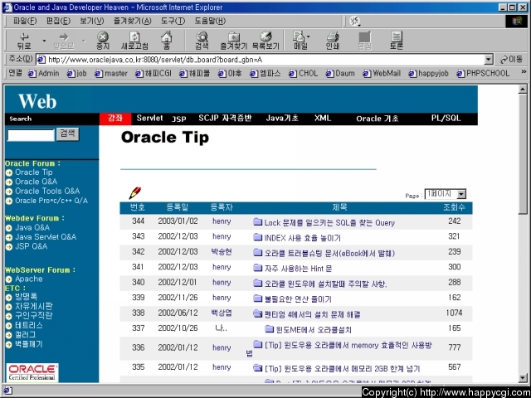Go to Home with toolbar icon

coord(166,41)
